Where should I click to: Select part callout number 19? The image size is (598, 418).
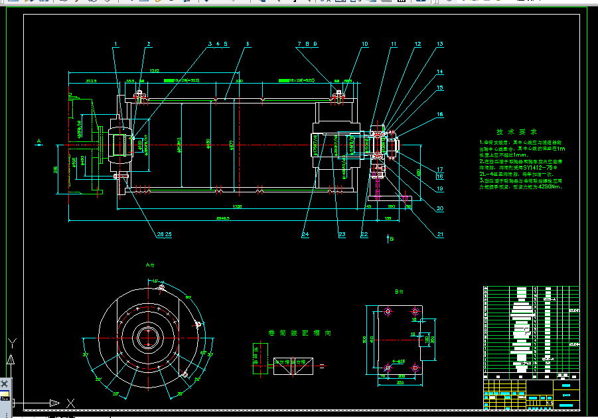pyautogui.click(x=440, y=188)
